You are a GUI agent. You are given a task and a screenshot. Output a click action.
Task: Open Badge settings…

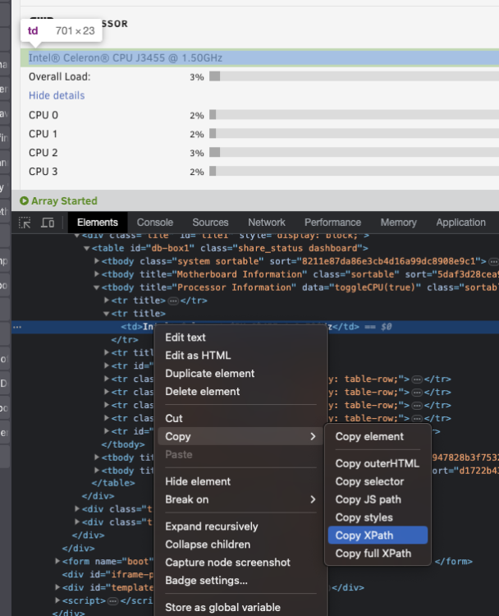240,581
